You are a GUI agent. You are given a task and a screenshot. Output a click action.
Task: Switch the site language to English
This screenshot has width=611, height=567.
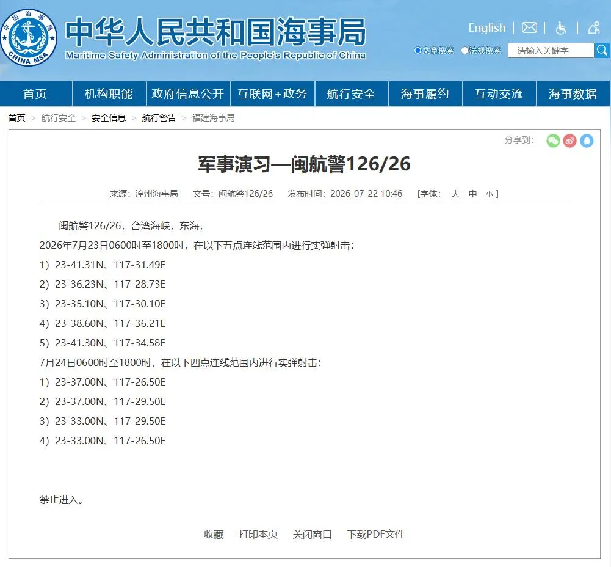[x=486, y=27]
